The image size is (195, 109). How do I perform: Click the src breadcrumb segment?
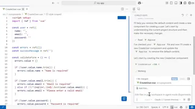click(x=4, y=14)
